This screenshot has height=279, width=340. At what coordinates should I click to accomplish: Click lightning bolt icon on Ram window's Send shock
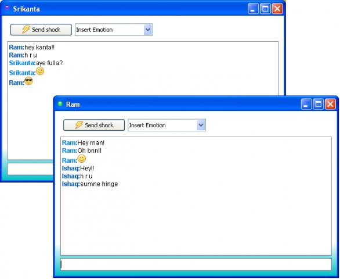79,125
